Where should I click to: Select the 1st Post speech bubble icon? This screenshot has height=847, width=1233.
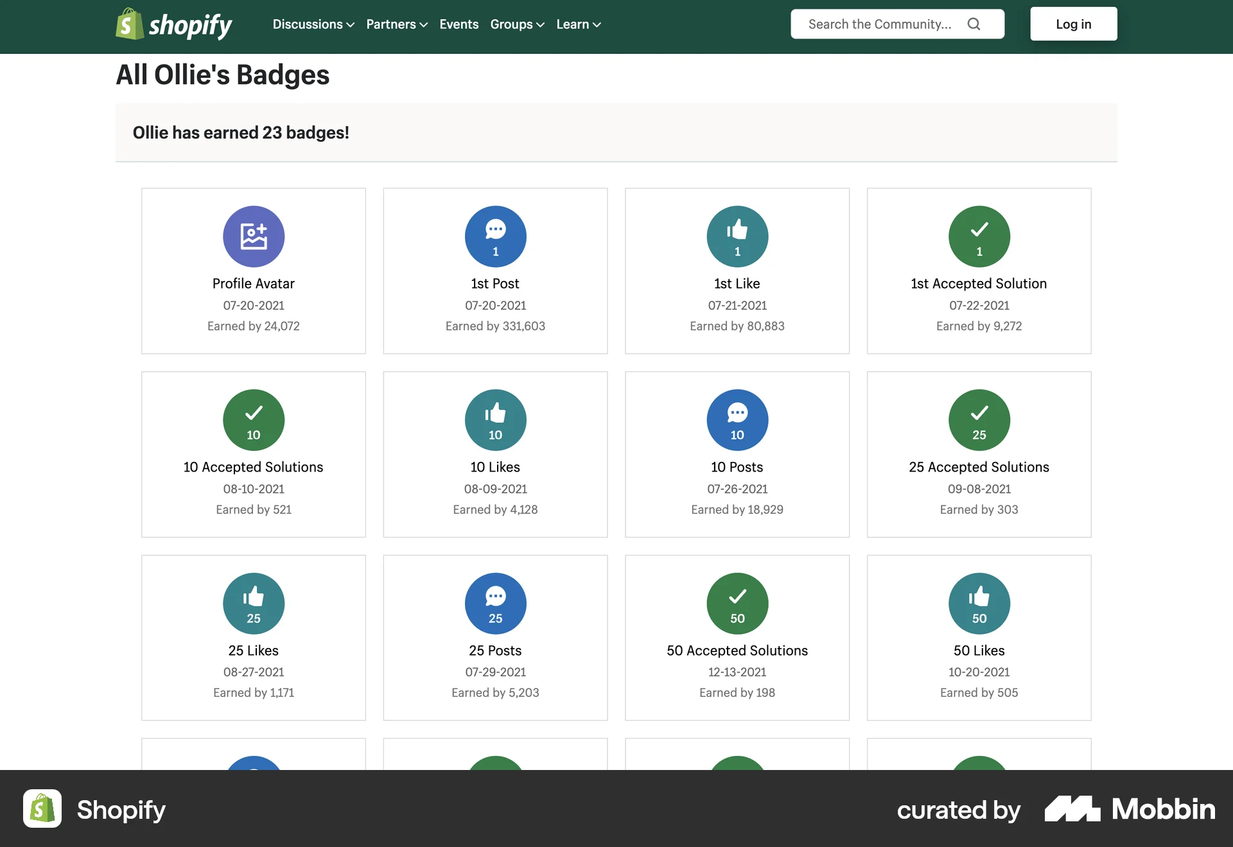point(495,236)
